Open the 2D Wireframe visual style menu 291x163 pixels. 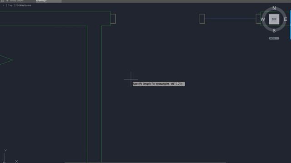pos(23,5)
